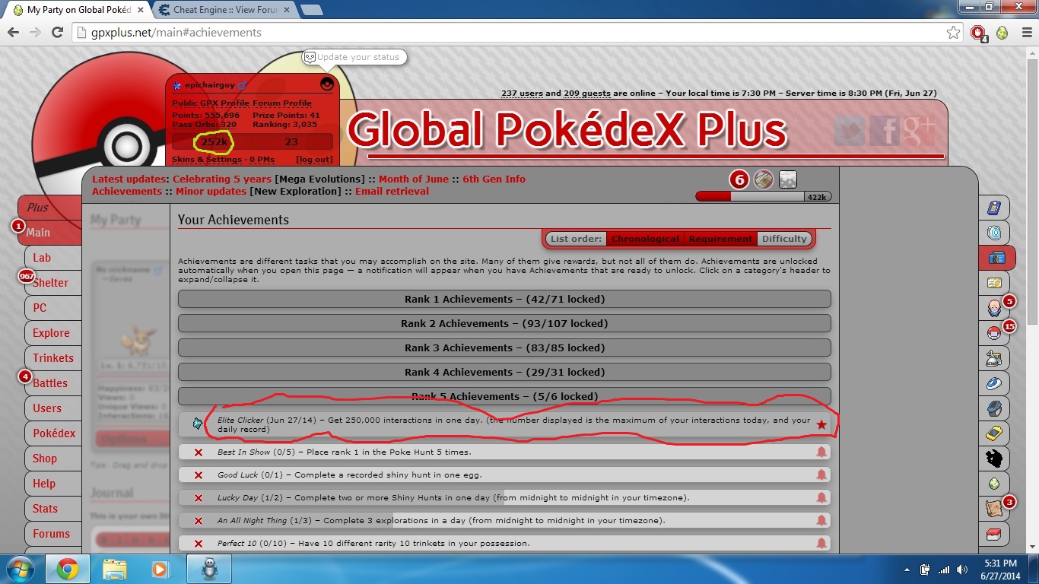Click the snowy weather icon
The width and height of the screenshot is (1039, 584).
click(x=788, y=179)
